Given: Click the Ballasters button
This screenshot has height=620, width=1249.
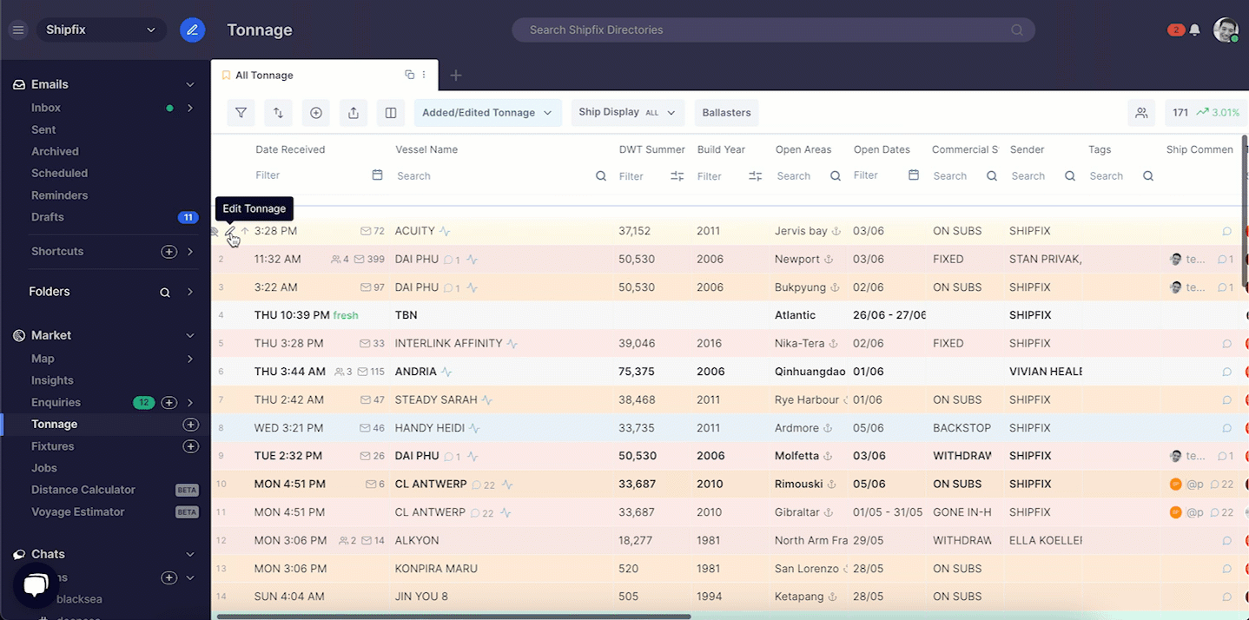Looking at the screenshot, I should tap(726, 113).
